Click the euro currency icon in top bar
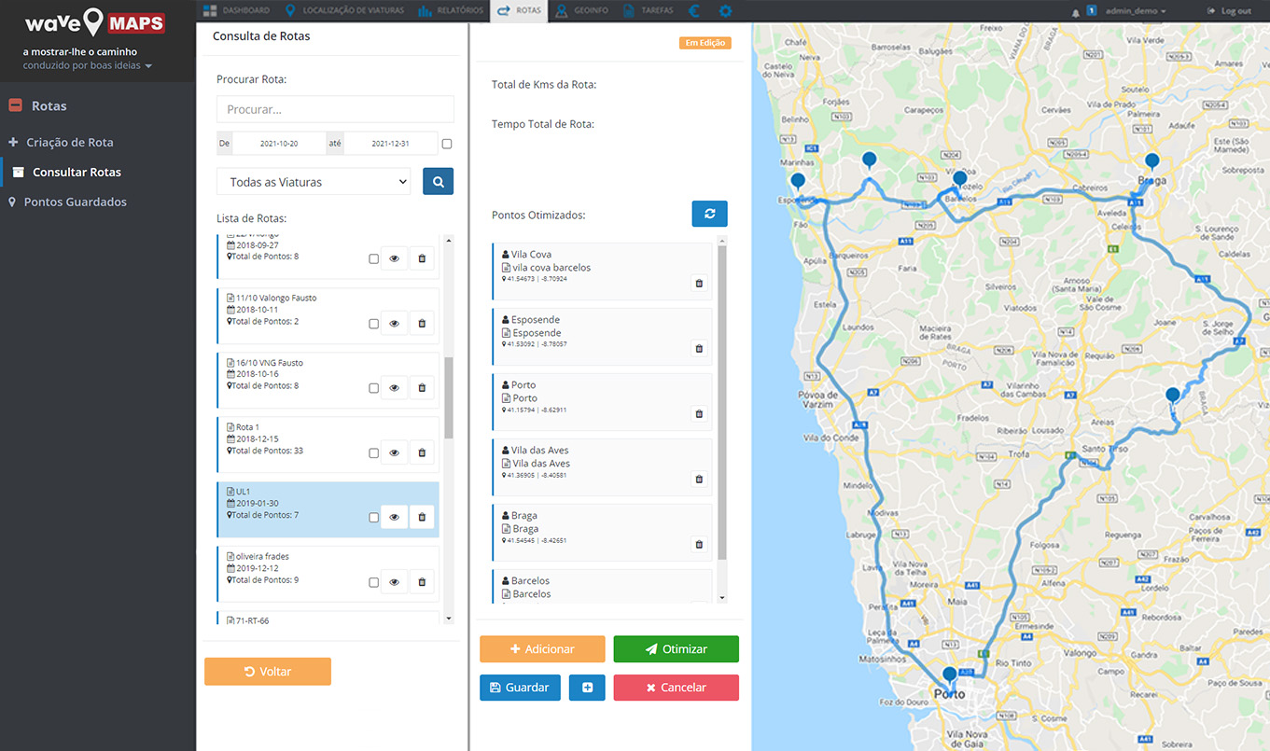1270x751 pixels. [693, 11]
